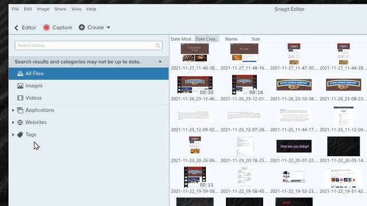The image size is (367, 206).
Task: Select the Videos category
Action: [x=88, y=98]
